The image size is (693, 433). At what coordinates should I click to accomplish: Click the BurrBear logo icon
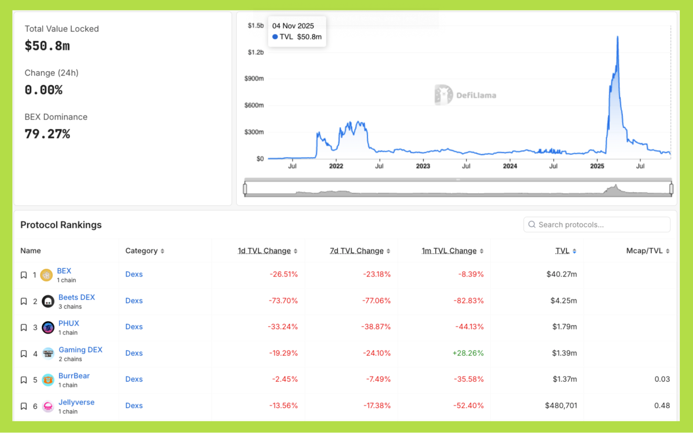[x=48, y=380]
